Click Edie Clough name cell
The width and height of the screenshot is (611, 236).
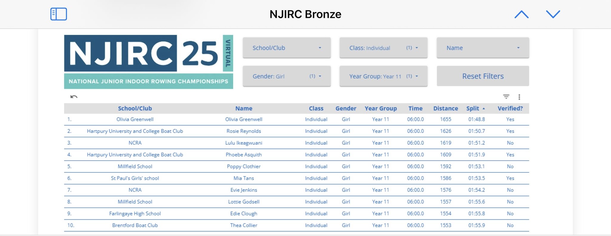(x=244, y=213)
